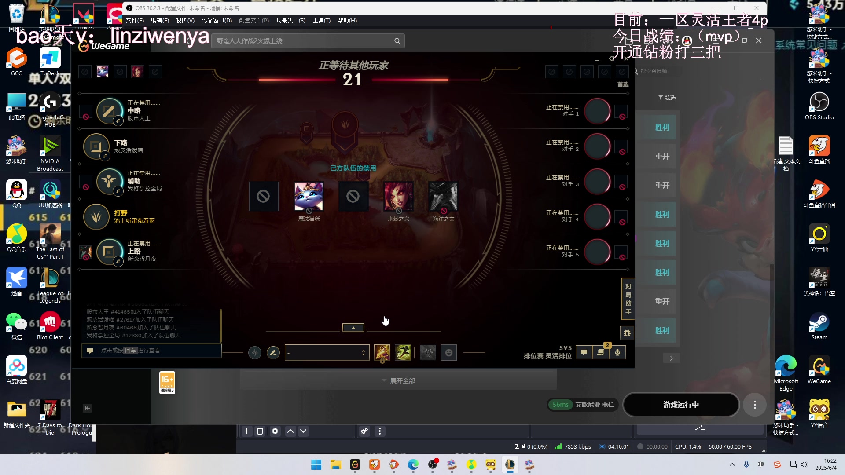Open the 对局助手 side tab

tap(628, 299)
